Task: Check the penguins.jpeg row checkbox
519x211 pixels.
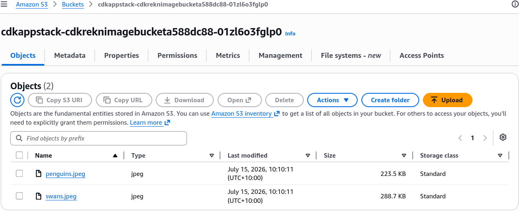Action: click(19, 174)
